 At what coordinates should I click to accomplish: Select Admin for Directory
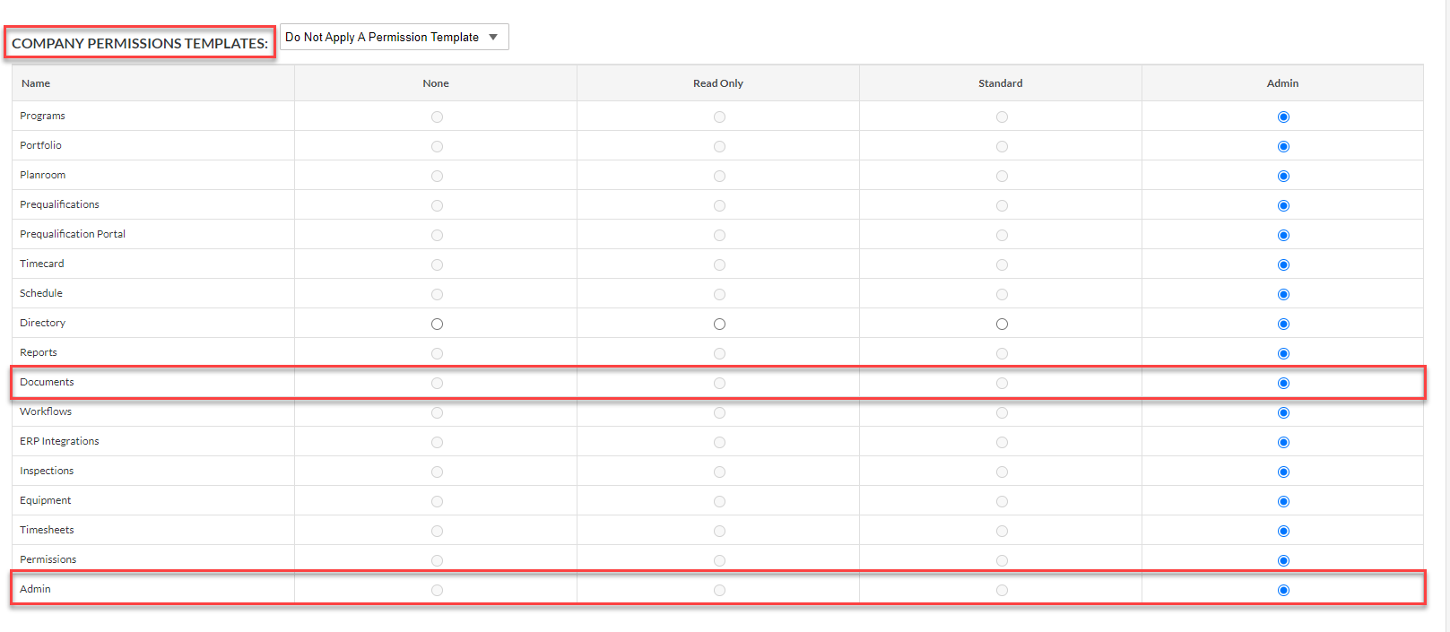pos(1283,324)
